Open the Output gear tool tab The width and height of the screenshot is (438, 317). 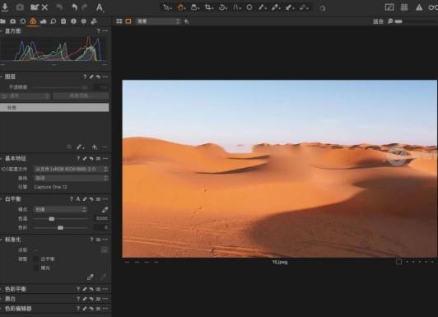83,21
